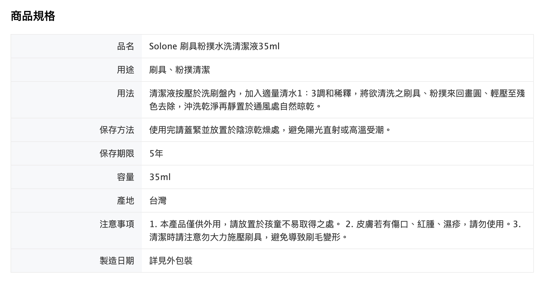545x282 pixels.
Task: Select the 台灣 origin value
Action: point(158,201)
